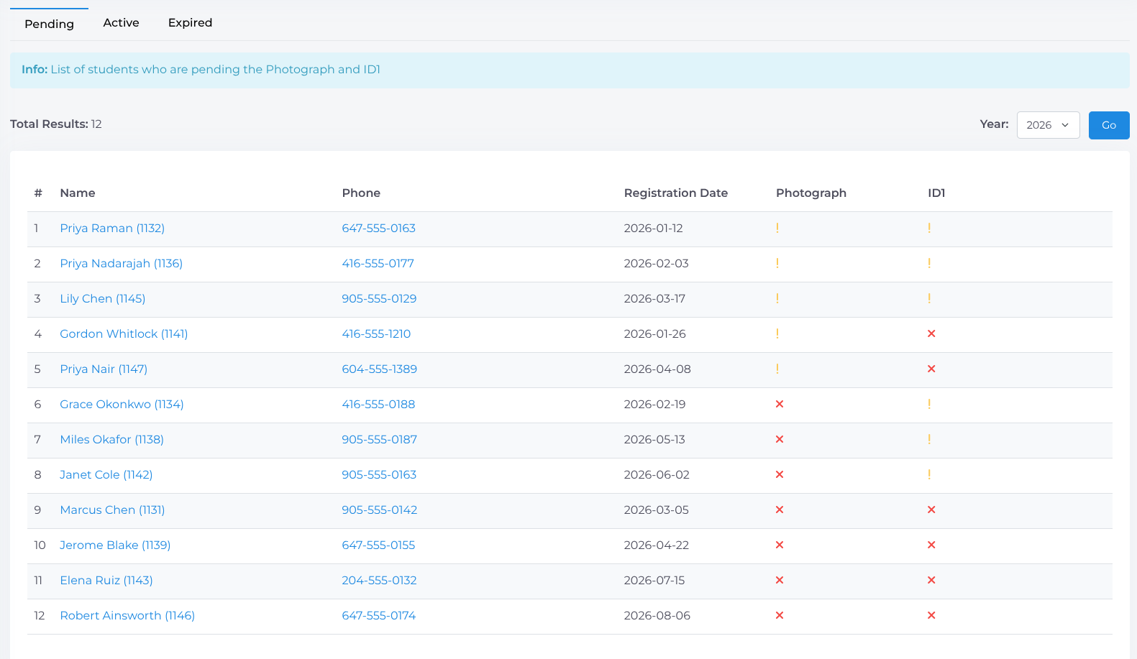This screenshot has width=1137, height=659.
Task: Open student Grace Okonkwo (1134)
Action: pos(122,404)
